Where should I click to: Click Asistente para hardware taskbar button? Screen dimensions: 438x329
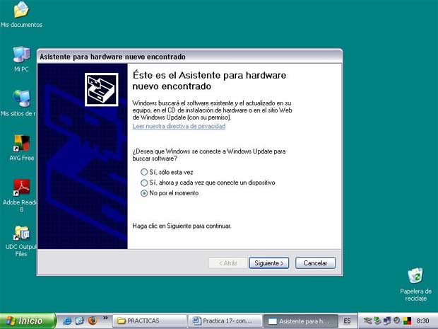tap(300, 321)
